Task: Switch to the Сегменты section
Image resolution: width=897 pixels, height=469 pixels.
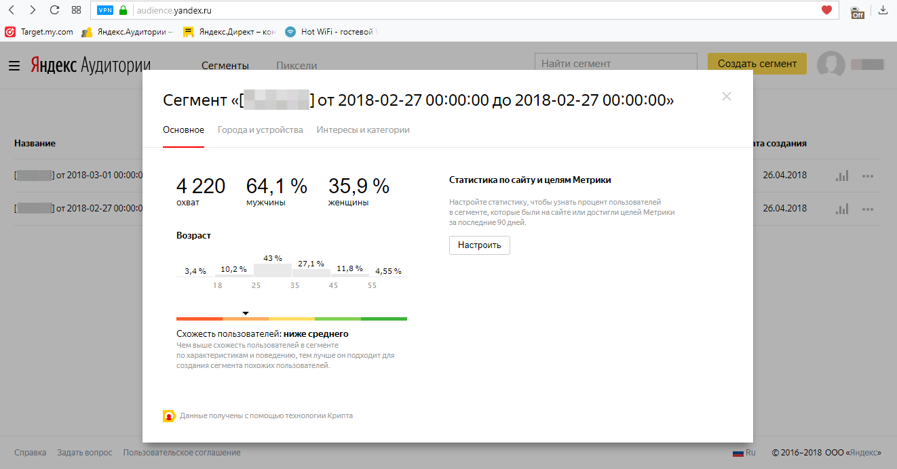Action: 225,66
